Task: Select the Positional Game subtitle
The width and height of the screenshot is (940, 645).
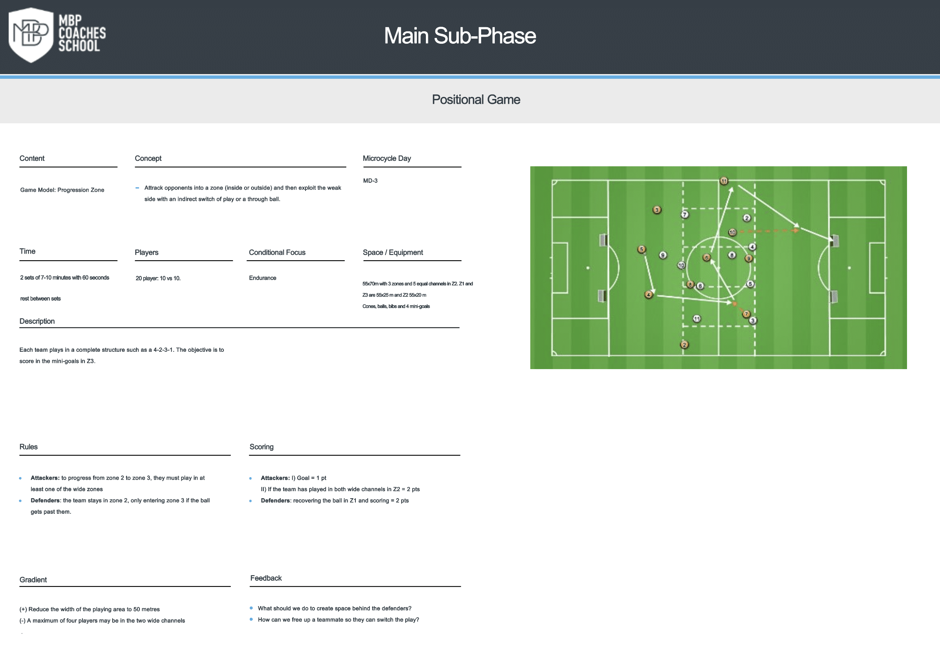Action: [x=476, y=100]
